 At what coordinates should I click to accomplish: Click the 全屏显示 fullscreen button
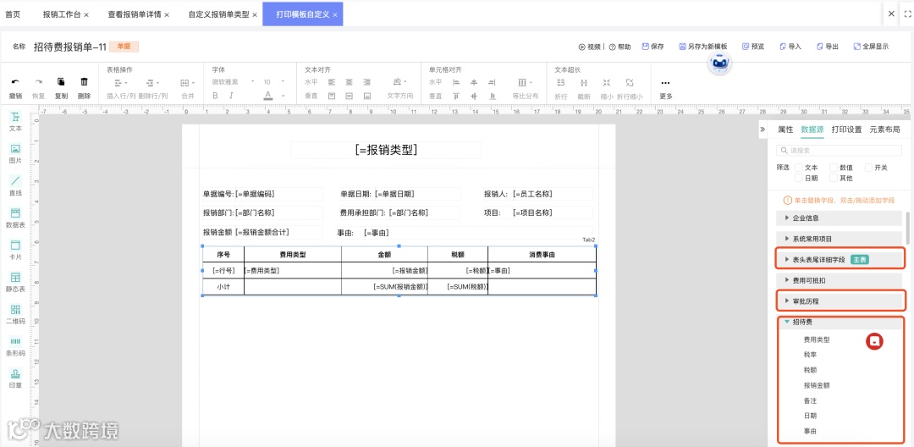[x=871, y=47]
